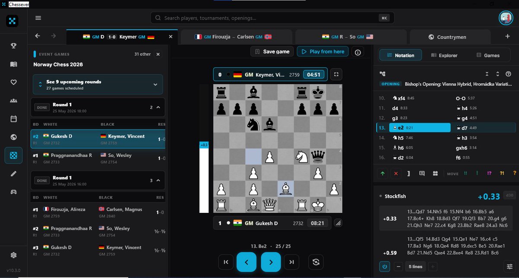The width and height of the screenshot is (519, 278).
Task: Jump to first move
Action: [x=226, y=262]
